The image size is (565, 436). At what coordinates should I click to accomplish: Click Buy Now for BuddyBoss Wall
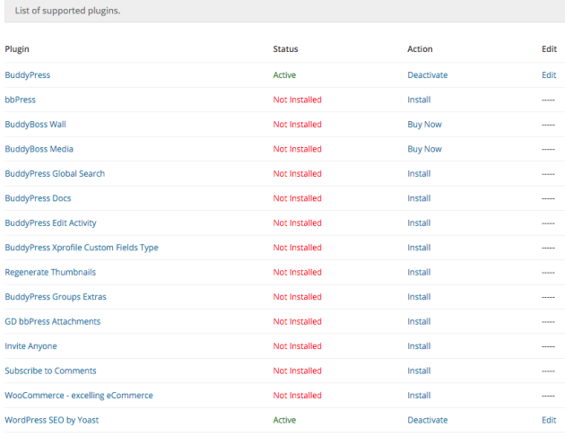tap(424, 125)
